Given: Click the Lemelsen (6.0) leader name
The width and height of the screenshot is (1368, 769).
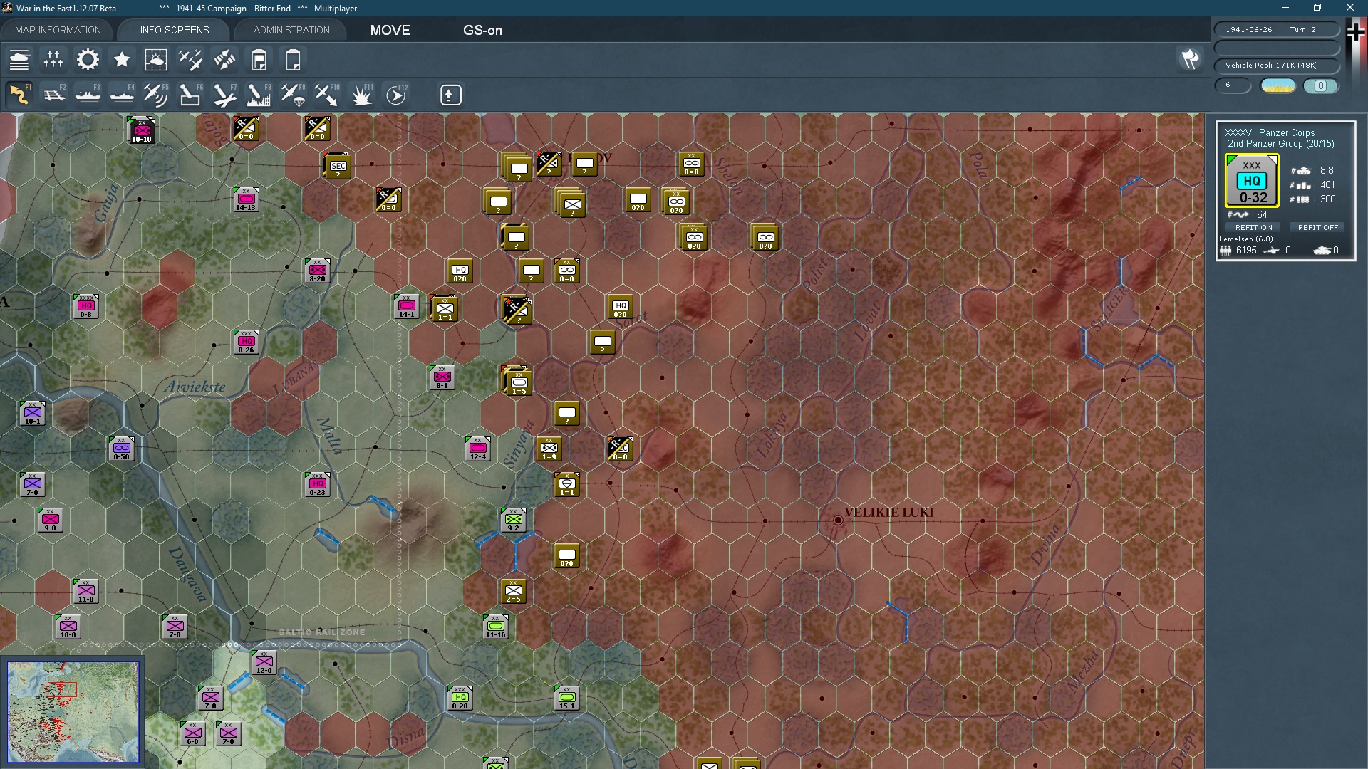Looking at the screenshot, I should coord(1245,239).
